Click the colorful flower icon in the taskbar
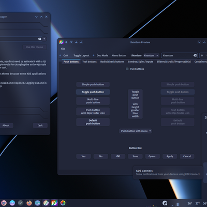 [63, 203]
